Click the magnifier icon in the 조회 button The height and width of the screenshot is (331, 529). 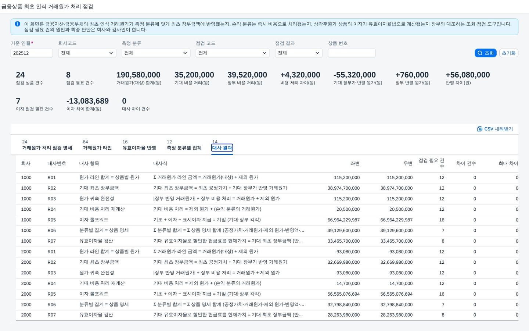(480, 53)
